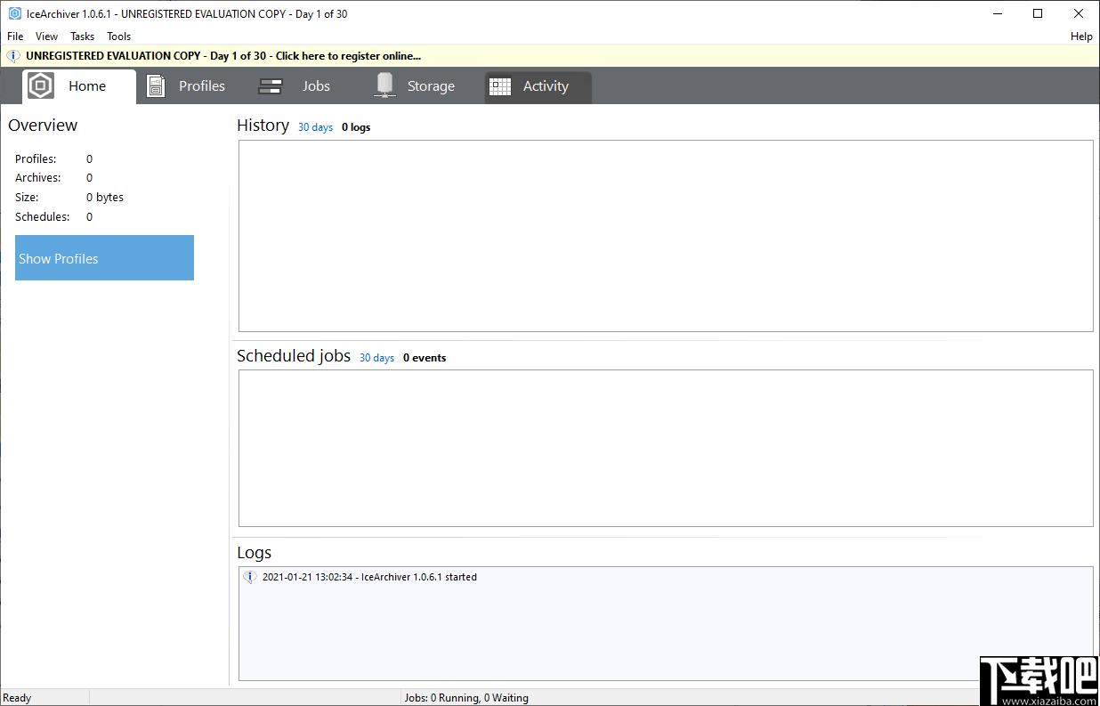Open the View menu
The image size is (1100, 706).
(46, 37)
